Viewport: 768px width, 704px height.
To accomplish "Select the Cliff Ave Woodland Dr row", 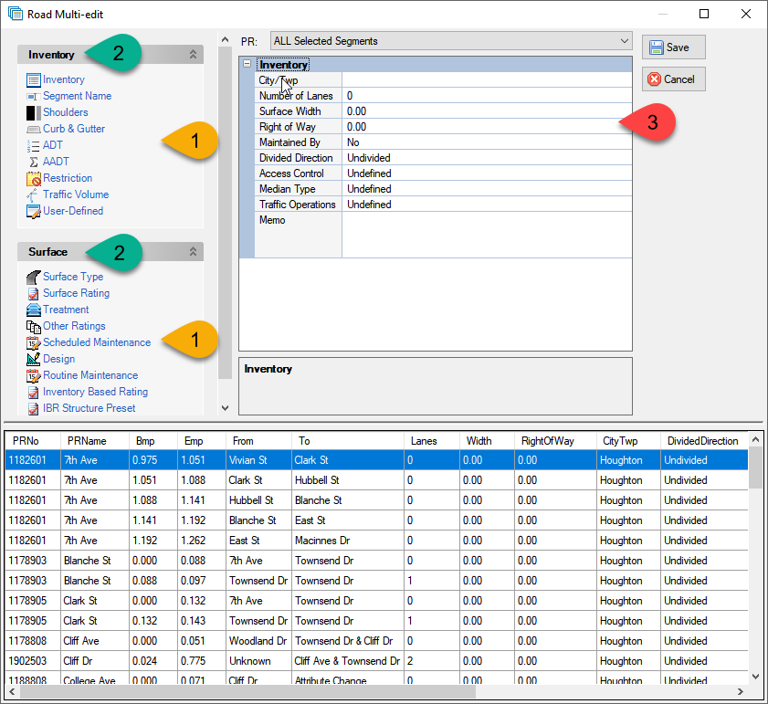I will point(376,641).
